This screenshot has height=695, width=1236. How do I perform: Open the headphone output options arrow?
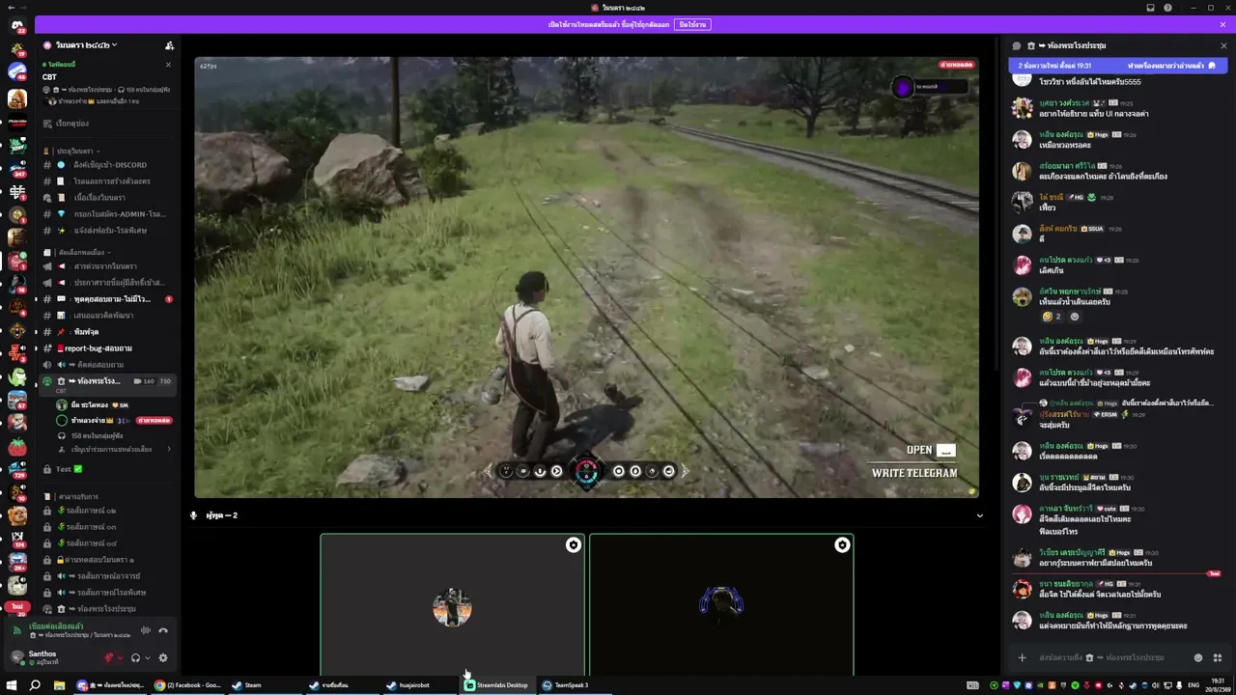point(146,658)
